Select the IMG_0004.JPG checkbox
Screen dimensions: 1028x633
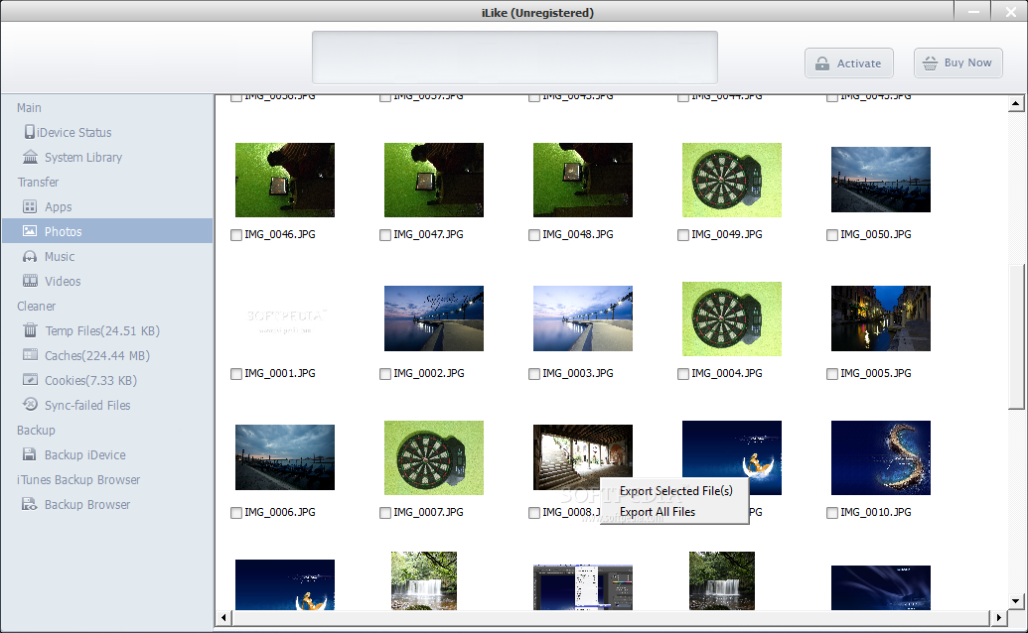pyautogui.click(x=683, y=374)
